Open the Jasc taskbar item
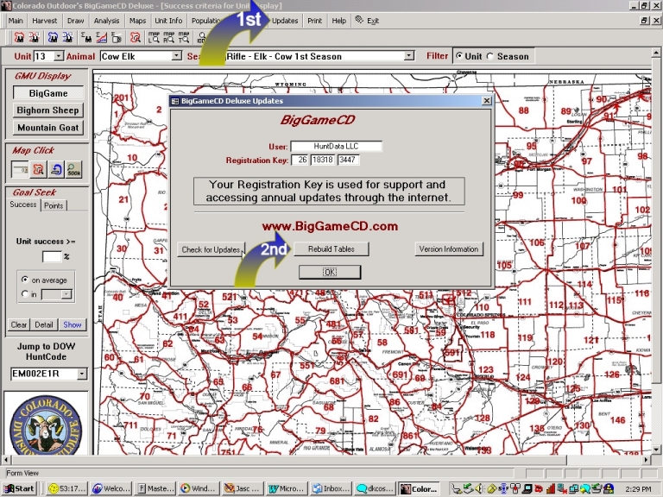663x497 pixels. [x=243, y=488]
